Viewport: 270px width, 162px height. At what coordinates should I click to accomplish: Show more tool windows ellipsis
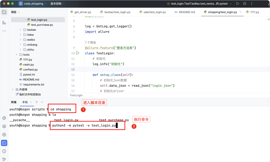(4, 31)
